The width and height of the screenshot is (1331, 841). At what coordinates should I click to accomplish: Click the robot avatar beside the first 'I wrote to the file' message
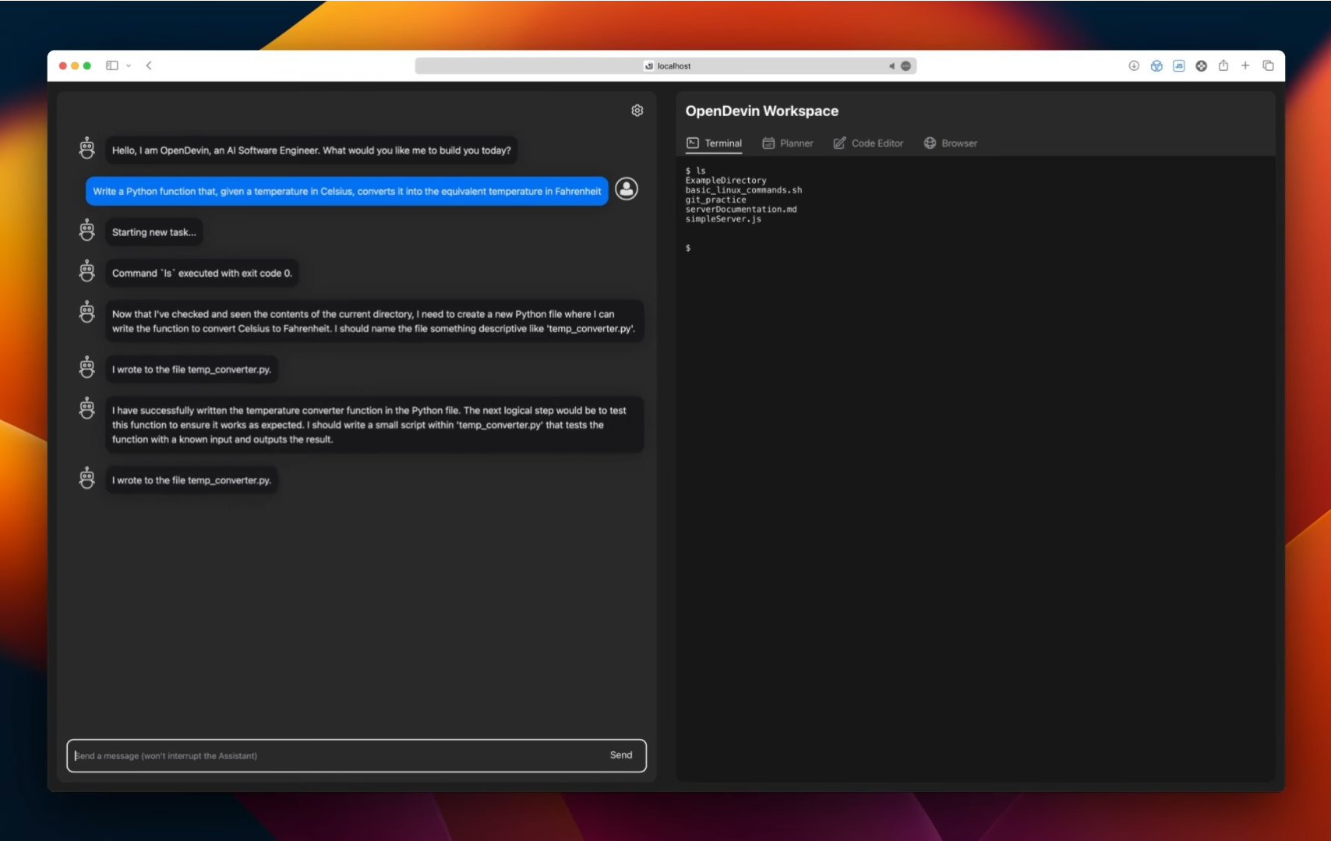click(87, 367)
